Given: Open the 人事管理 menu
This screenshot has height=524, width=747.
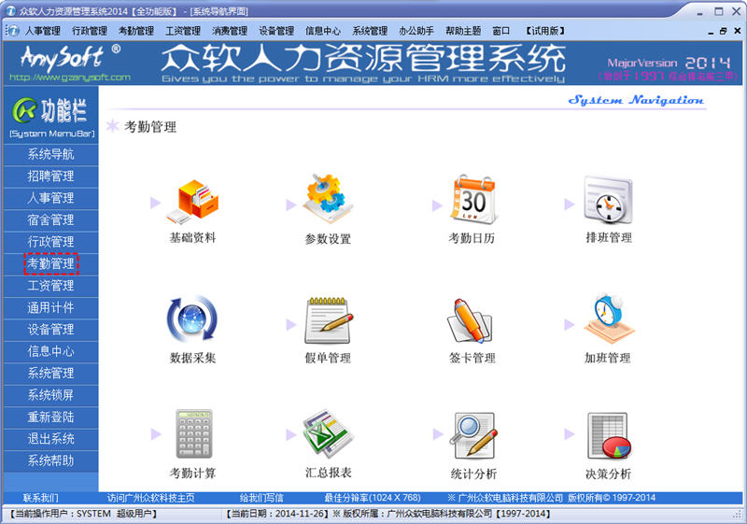Looking at the screenshot, I should point(42,31).
